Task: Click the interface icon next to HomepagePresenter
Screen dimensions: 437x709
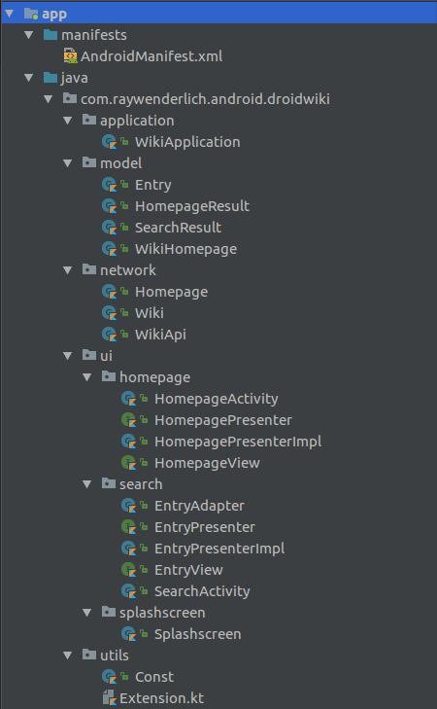Action: [x=128, y=420]
